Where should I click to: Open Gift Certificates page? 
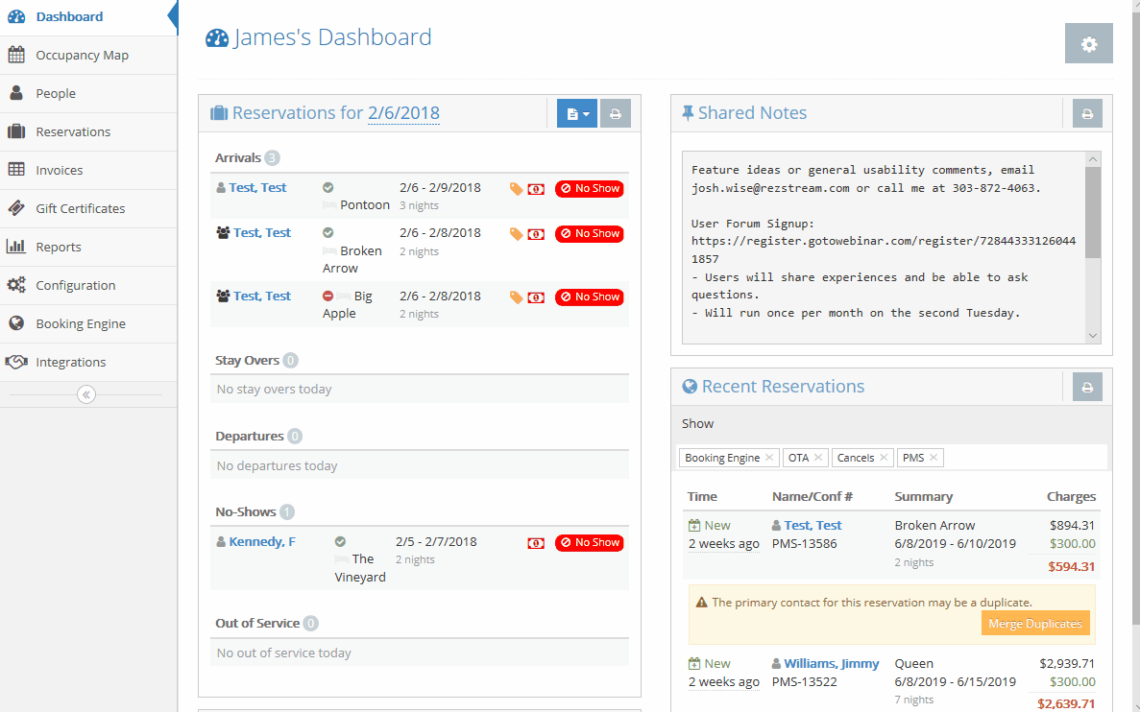[88, 208]
